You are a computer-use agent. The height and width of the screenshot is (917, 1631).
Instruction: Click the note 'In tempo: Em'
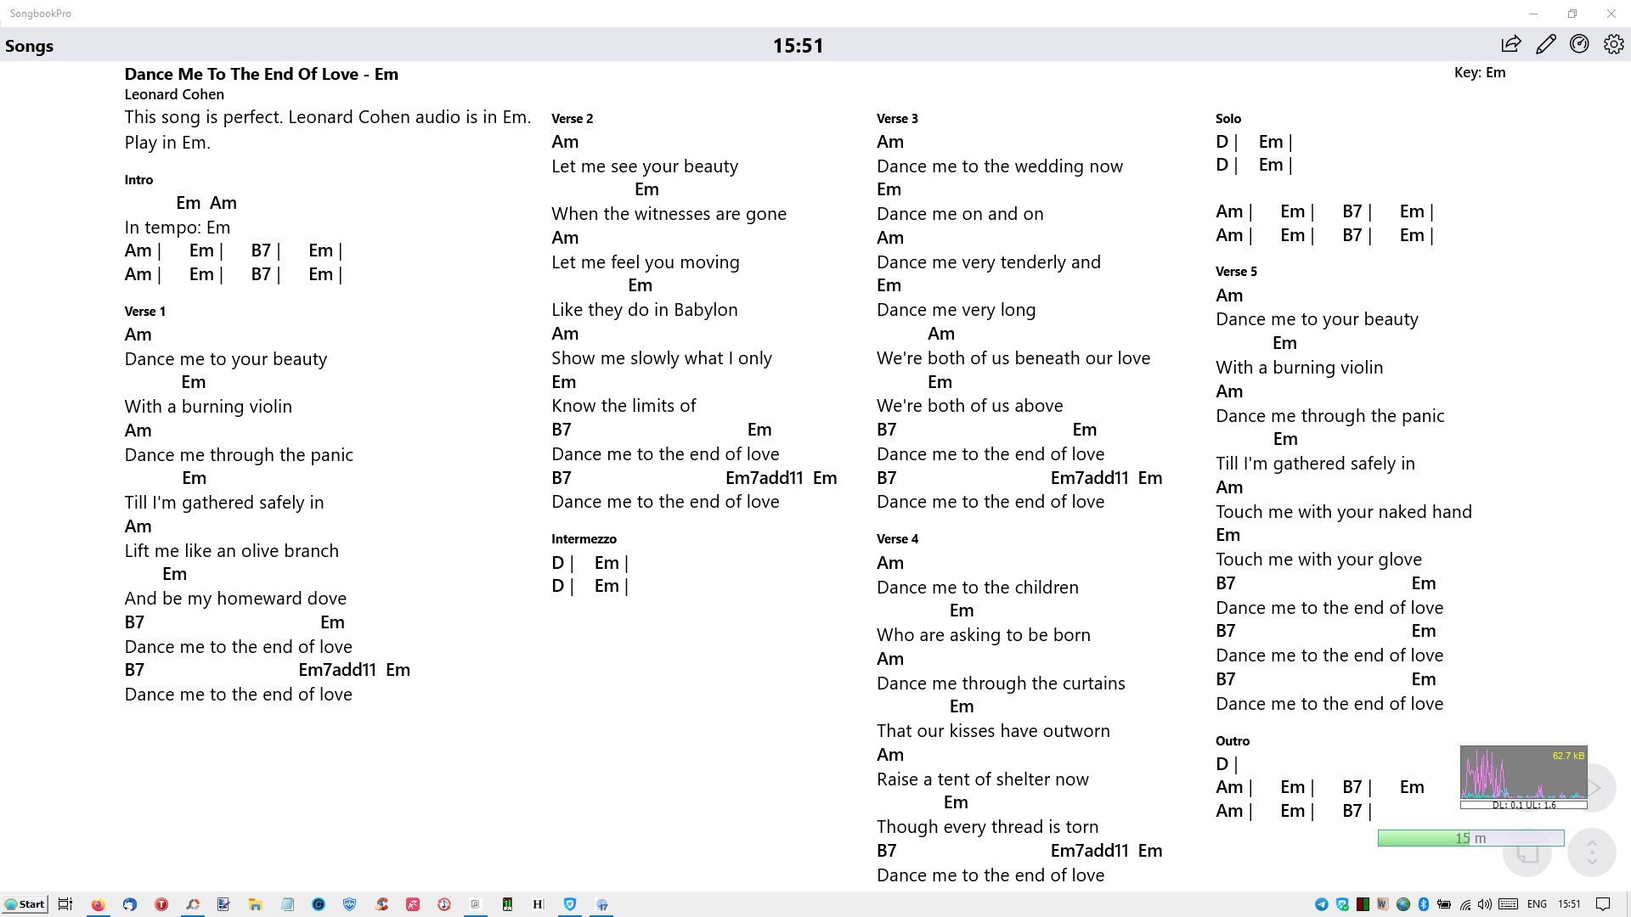[178, 228]
